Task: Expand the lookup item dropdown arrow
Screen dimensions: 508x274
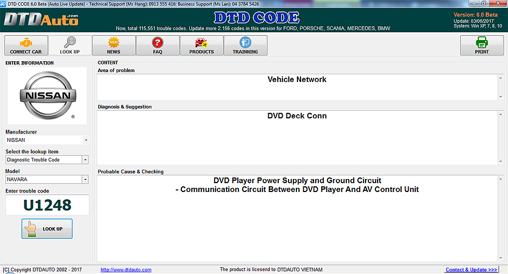Action: (85, 160)
